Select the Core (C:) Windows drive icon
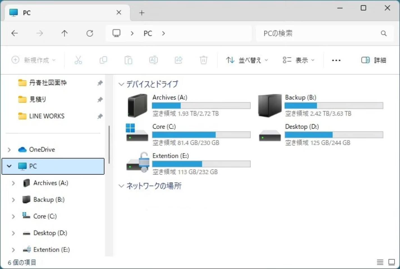Image resolution: width=400 pixels, height=269 pixels. pyautogui.click(x=137, y=133)
